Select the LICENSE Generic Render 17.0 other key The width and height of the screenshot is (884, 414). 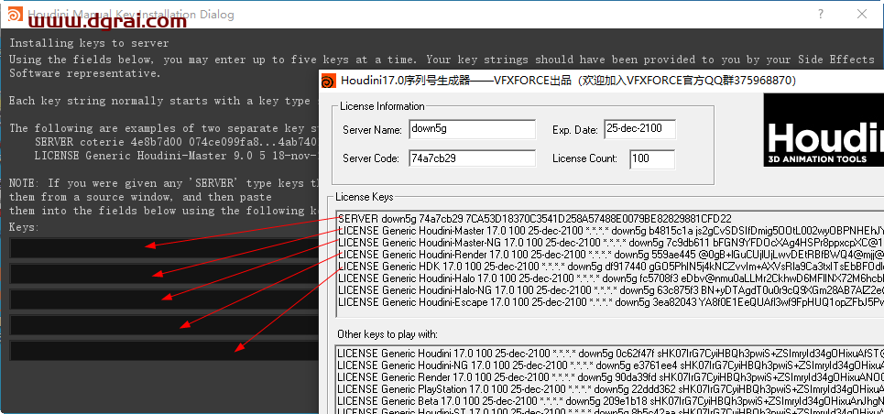coord(611,377)
